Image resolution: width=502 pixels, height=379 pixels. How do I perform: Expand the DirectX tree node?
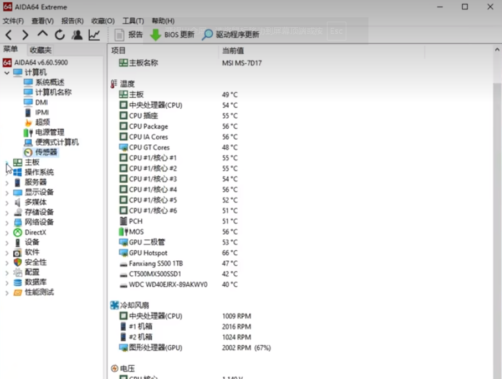point(7,233)
